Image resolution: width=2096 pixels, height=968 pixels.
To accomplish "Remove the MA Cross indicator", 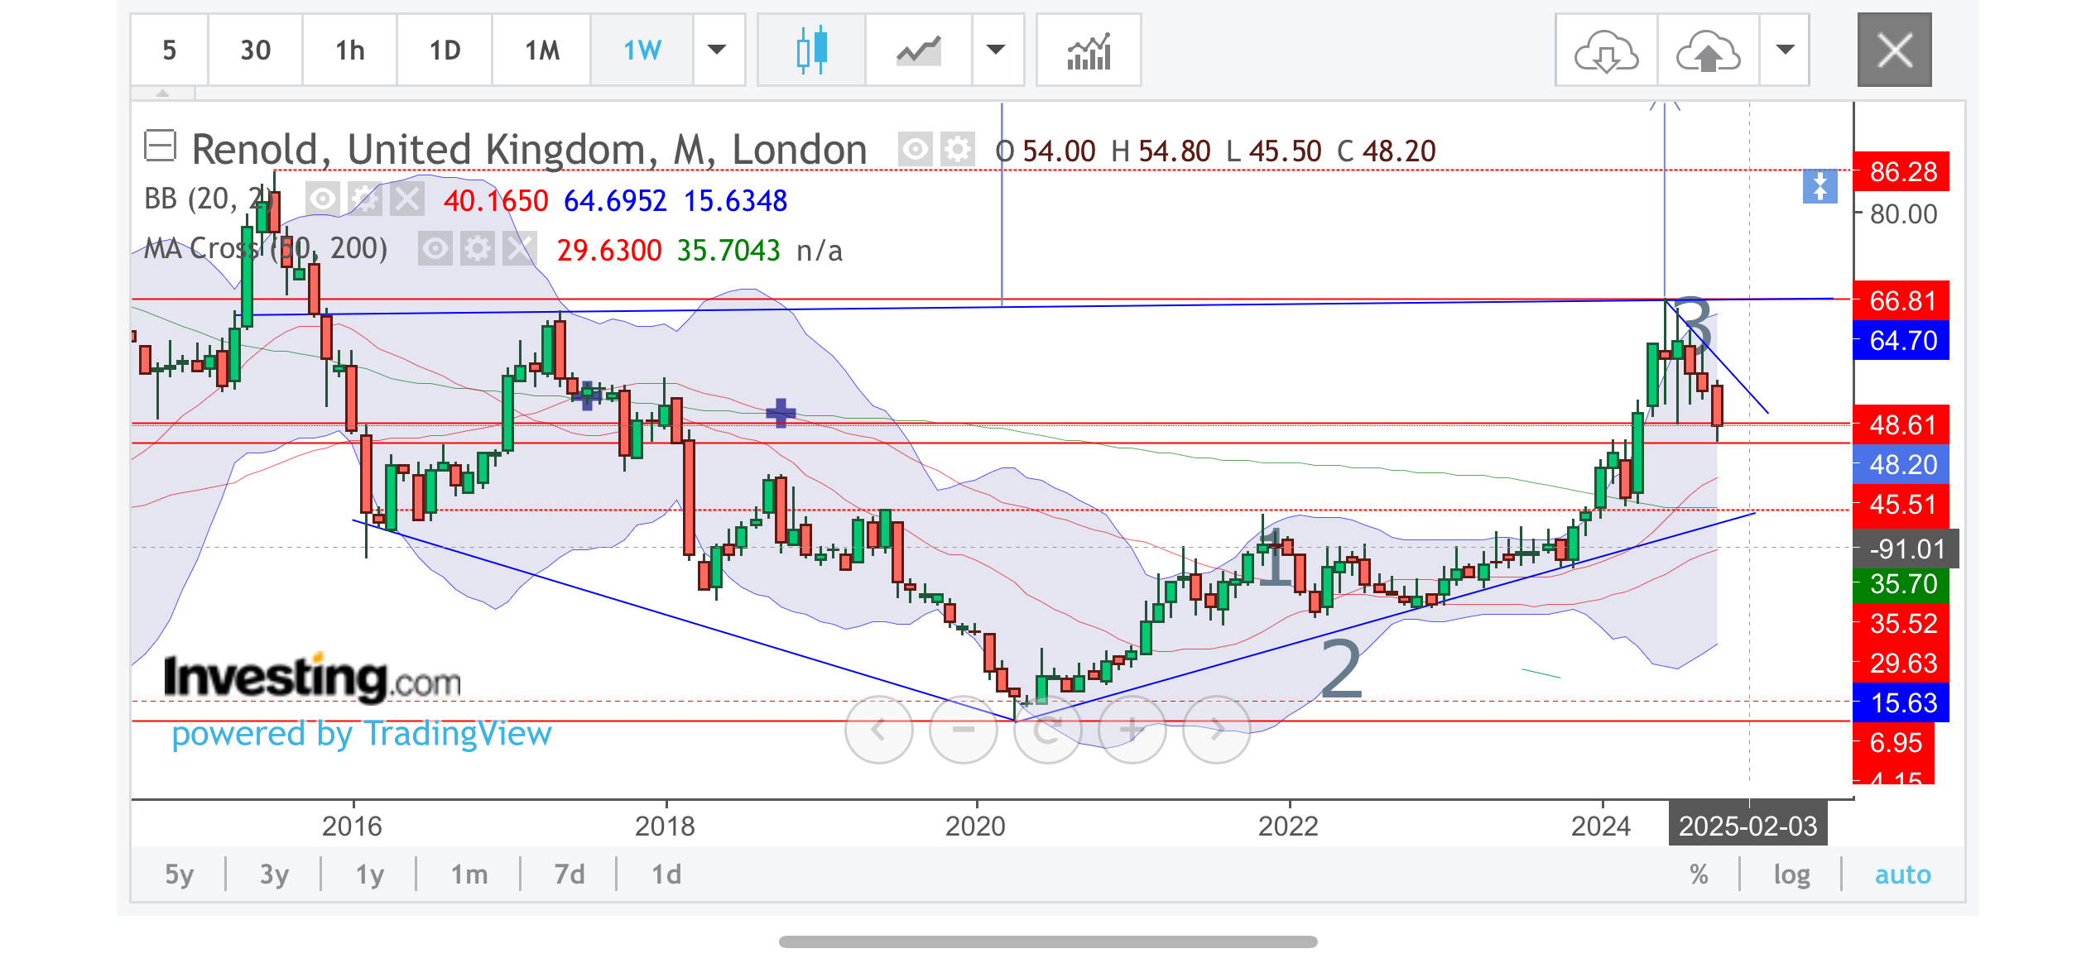I will pyautogui.click(x=520, y=249).
